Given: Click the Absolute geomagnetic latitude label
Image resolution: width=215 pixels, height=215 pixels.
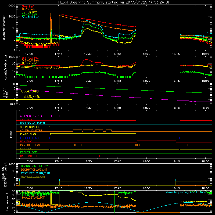Looking at the screenshot, I should [186, 192].
